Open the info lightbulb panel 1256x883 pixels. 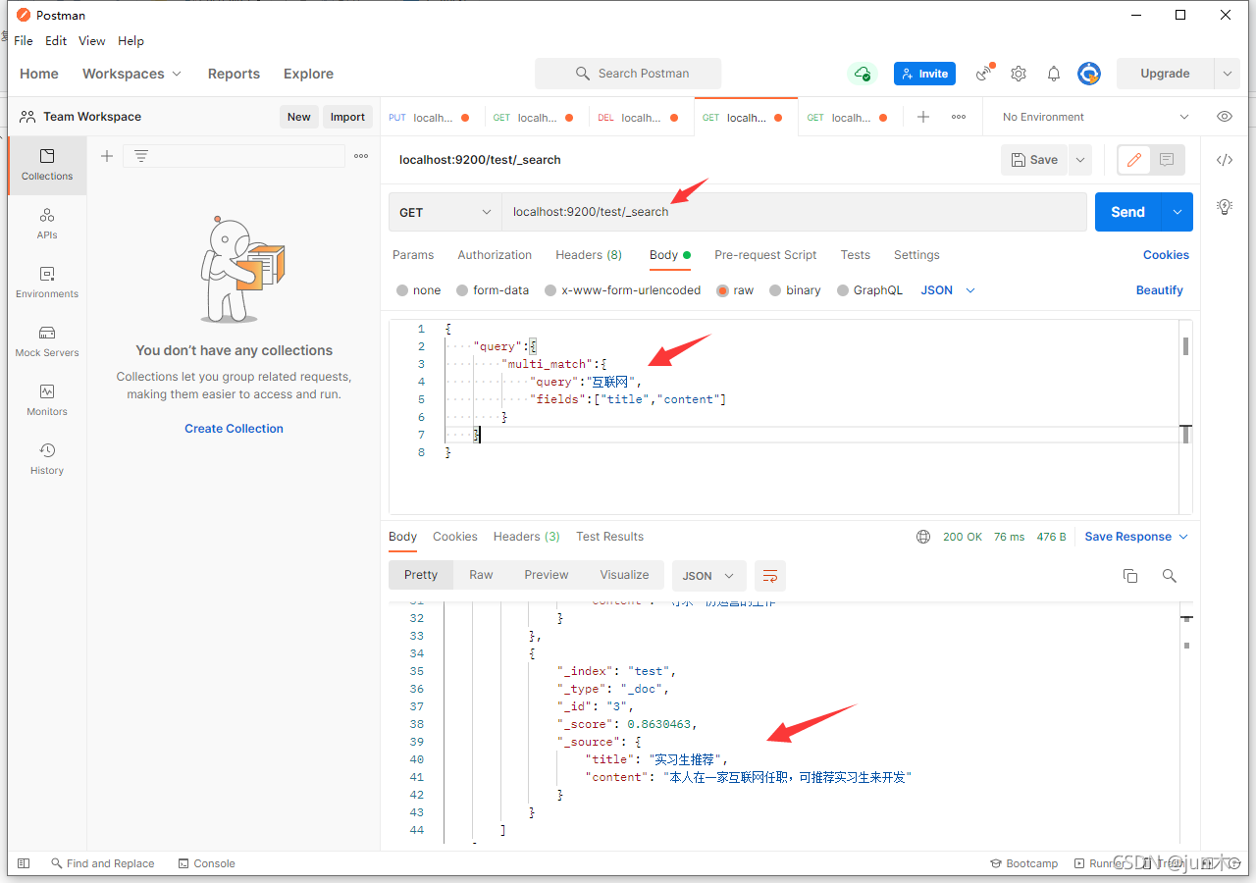pos(1225,206)
